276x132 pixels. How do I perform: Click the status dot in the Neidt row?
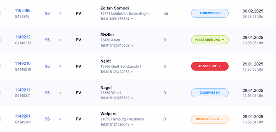[60, 66]
